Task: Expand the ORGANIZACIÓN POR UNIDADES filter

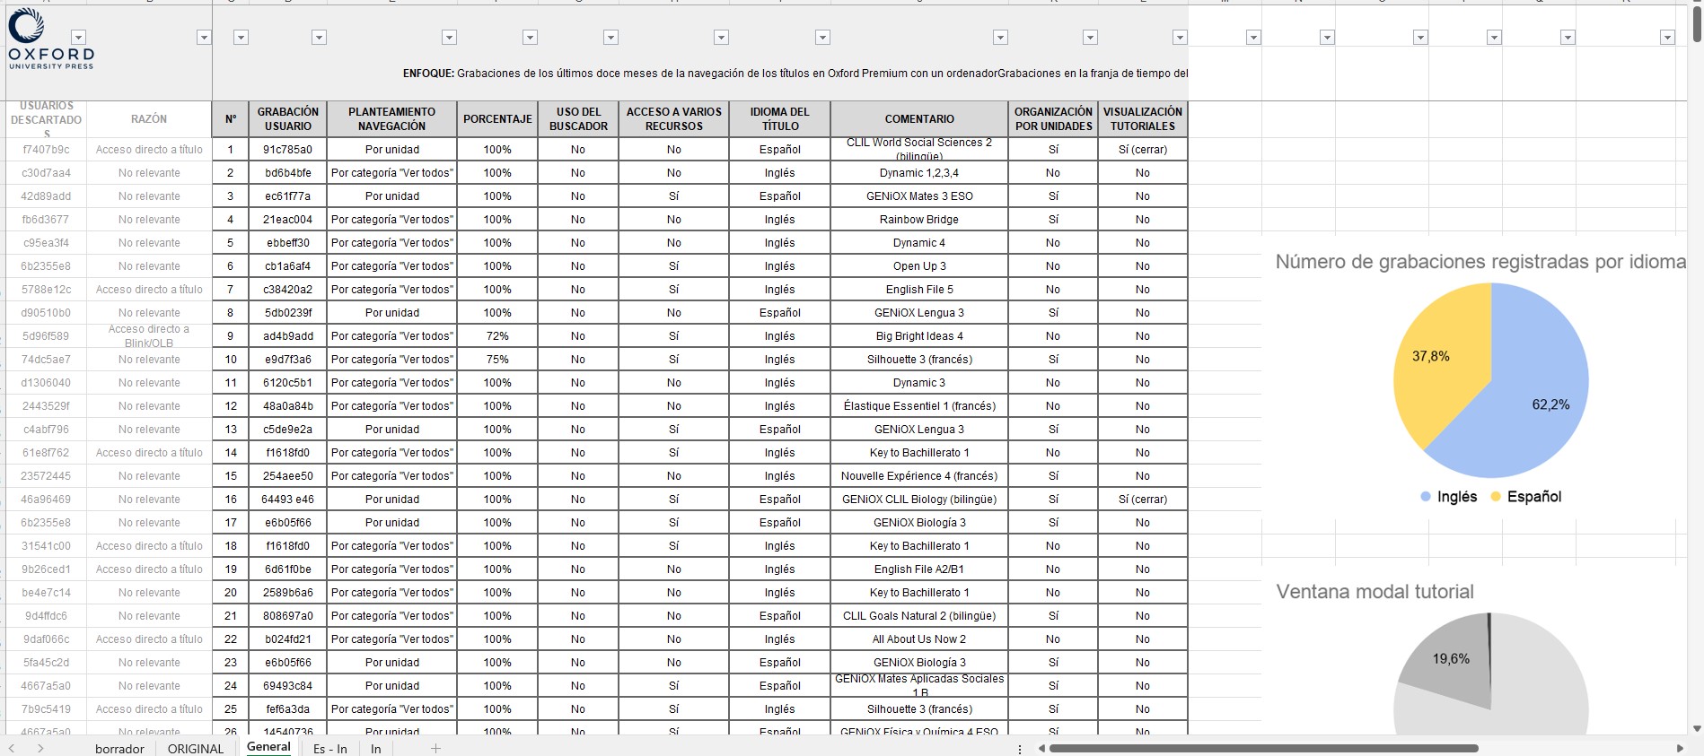Action: [x=1090, y=38]
